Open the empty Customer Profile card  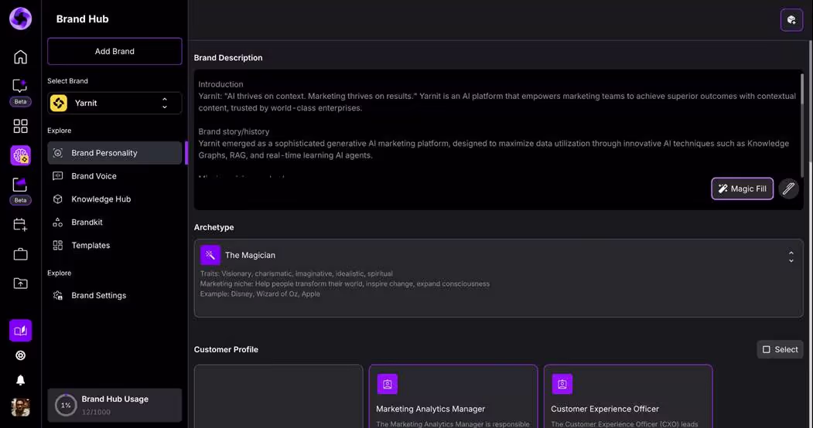[278, 396]
